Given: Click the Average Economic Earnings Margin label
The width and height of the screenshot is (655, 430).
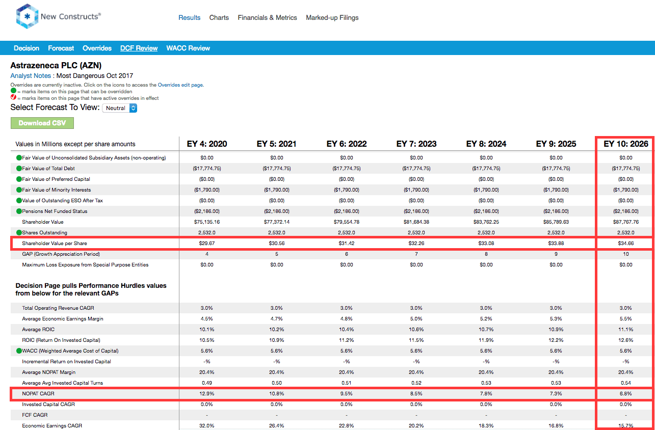Looking at the screenshot, I should [63, 318].
